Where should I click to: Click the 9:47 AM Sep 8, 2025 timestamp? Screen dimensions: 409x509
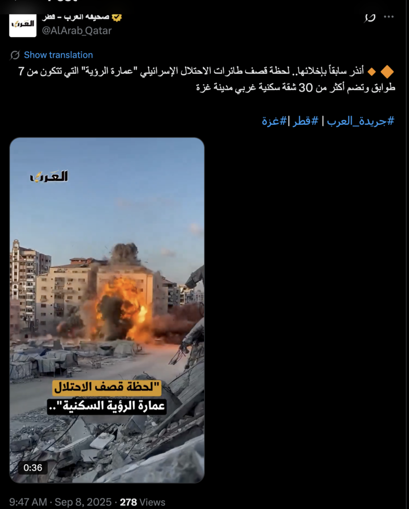60,502
